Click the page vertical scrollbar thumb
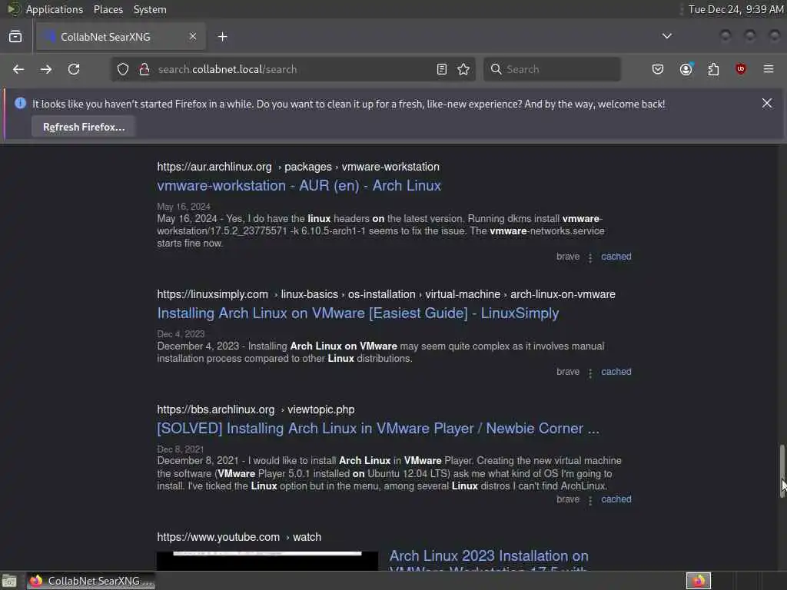787x590 pixels. (782, 471)
